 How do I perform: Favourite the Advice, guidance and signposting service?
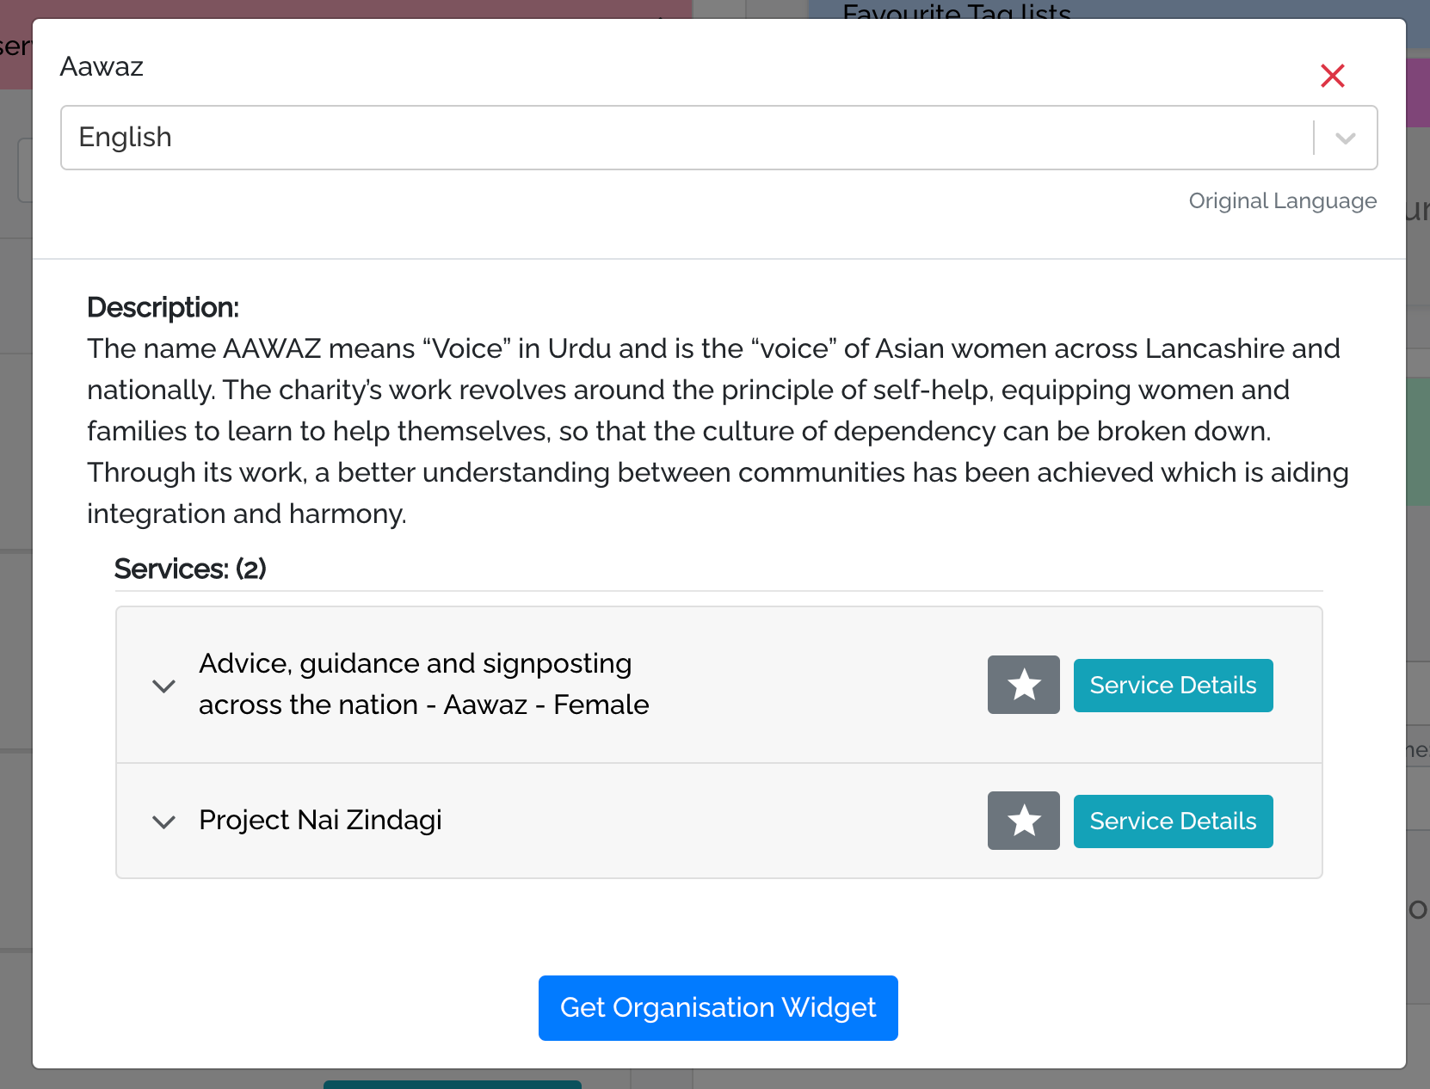point(1023,685)
